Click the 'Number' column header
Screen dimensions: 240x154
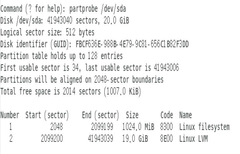10,116
